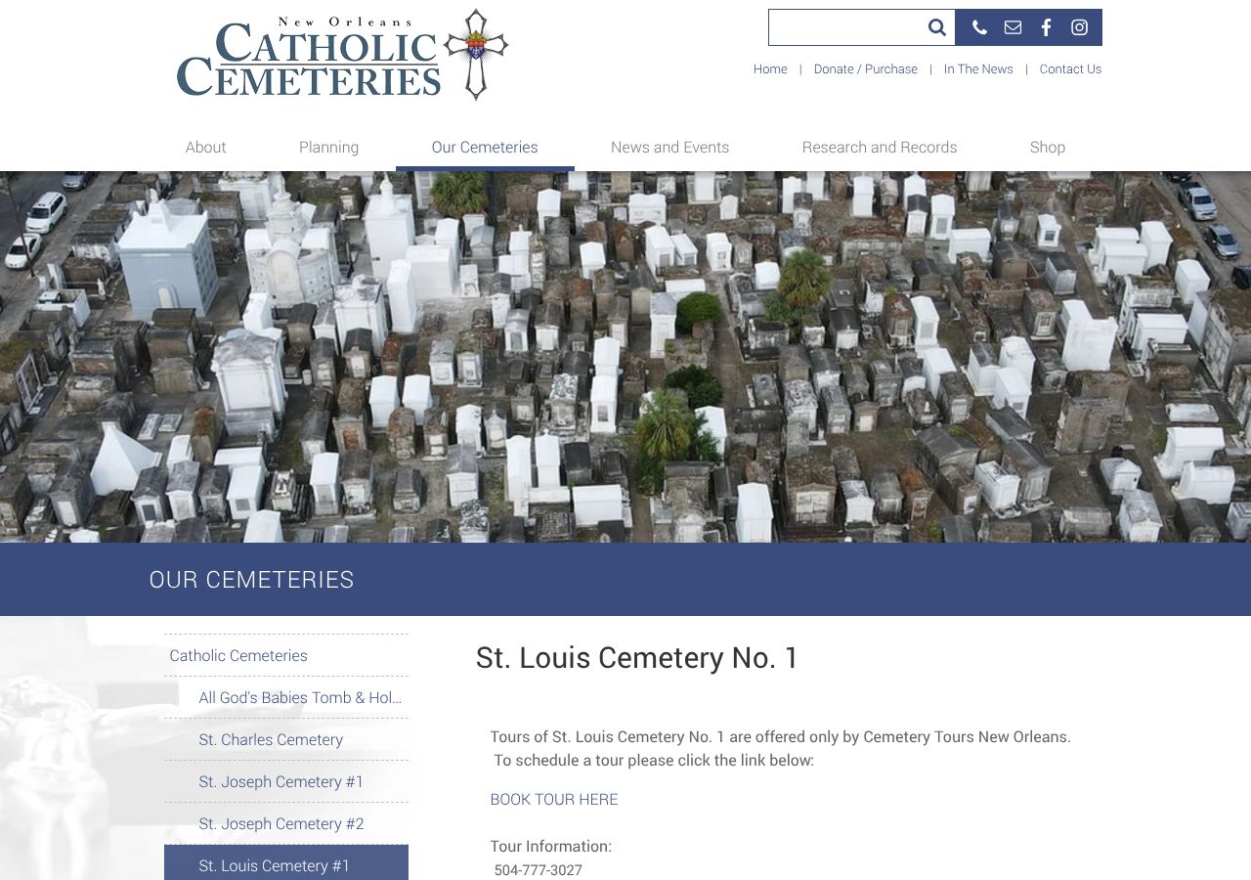
Task: Click the Tour Information: label
Action: coord(550,846)
